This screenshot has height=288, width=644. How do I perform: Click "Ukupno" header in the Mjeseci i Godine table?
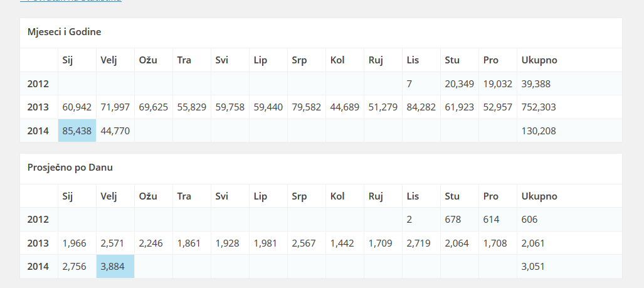click(539, 60)
